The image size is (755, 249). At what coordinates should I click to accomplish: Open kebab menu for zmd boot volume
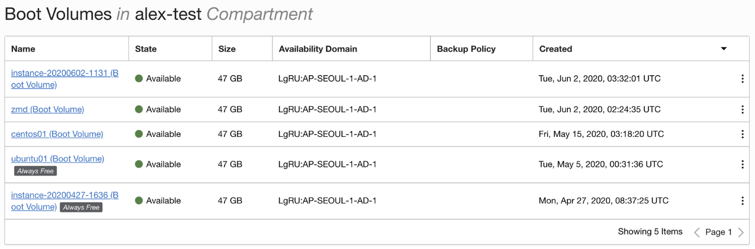pos(742,109)
